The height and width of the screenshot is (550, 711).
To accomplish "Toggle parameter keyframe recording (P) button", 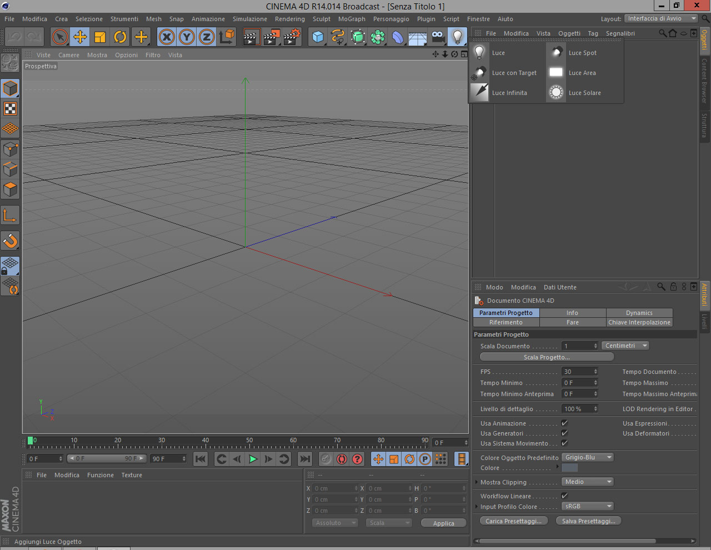I will point(425,459).
